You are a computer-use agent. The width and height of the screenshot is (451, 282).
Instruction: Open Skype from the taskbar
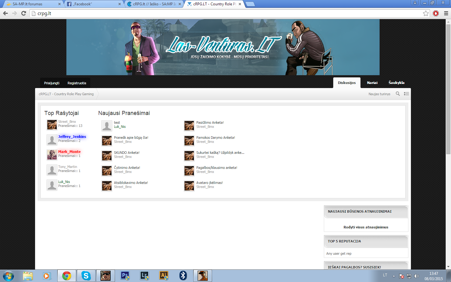(x=86, y=276)
